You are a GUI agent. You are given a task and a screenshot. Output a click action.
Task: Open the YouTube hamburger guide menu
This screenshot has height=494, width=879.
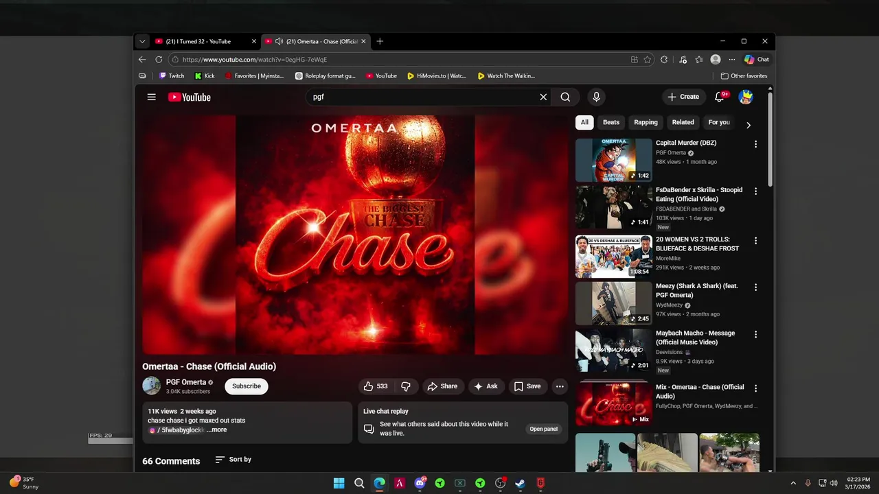[x=151, y=97]
